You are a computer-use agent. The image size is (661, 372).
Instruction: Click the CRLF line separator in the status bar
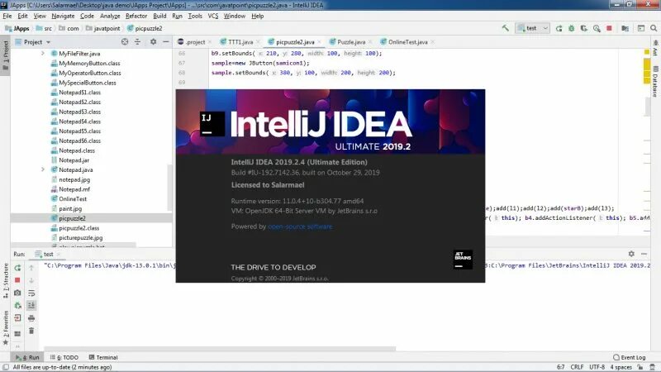(x=577, y=367)
